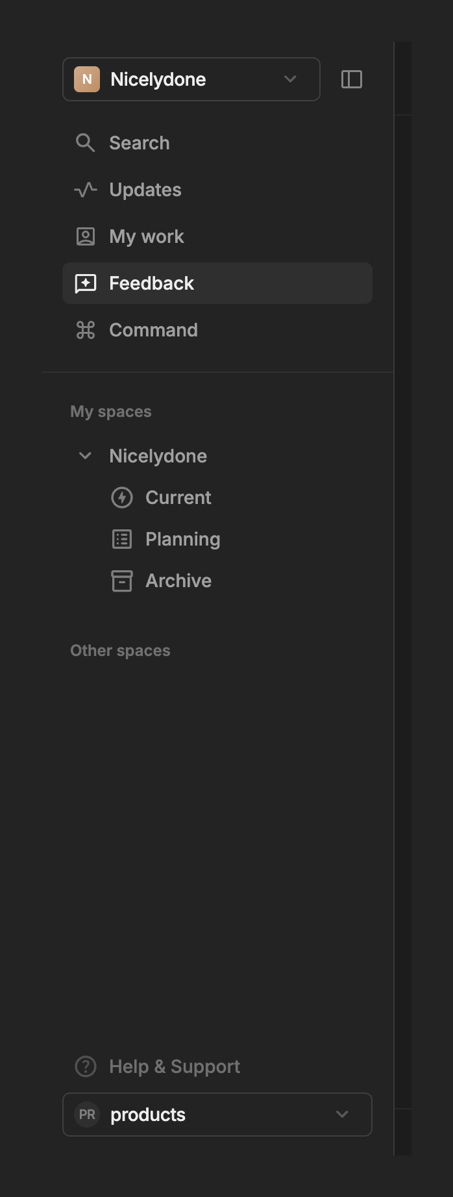Viewport: 453px width, 1197px height.
Task: Click the Planning list icon
Action: pyautogui.click(x=121, y=538)
